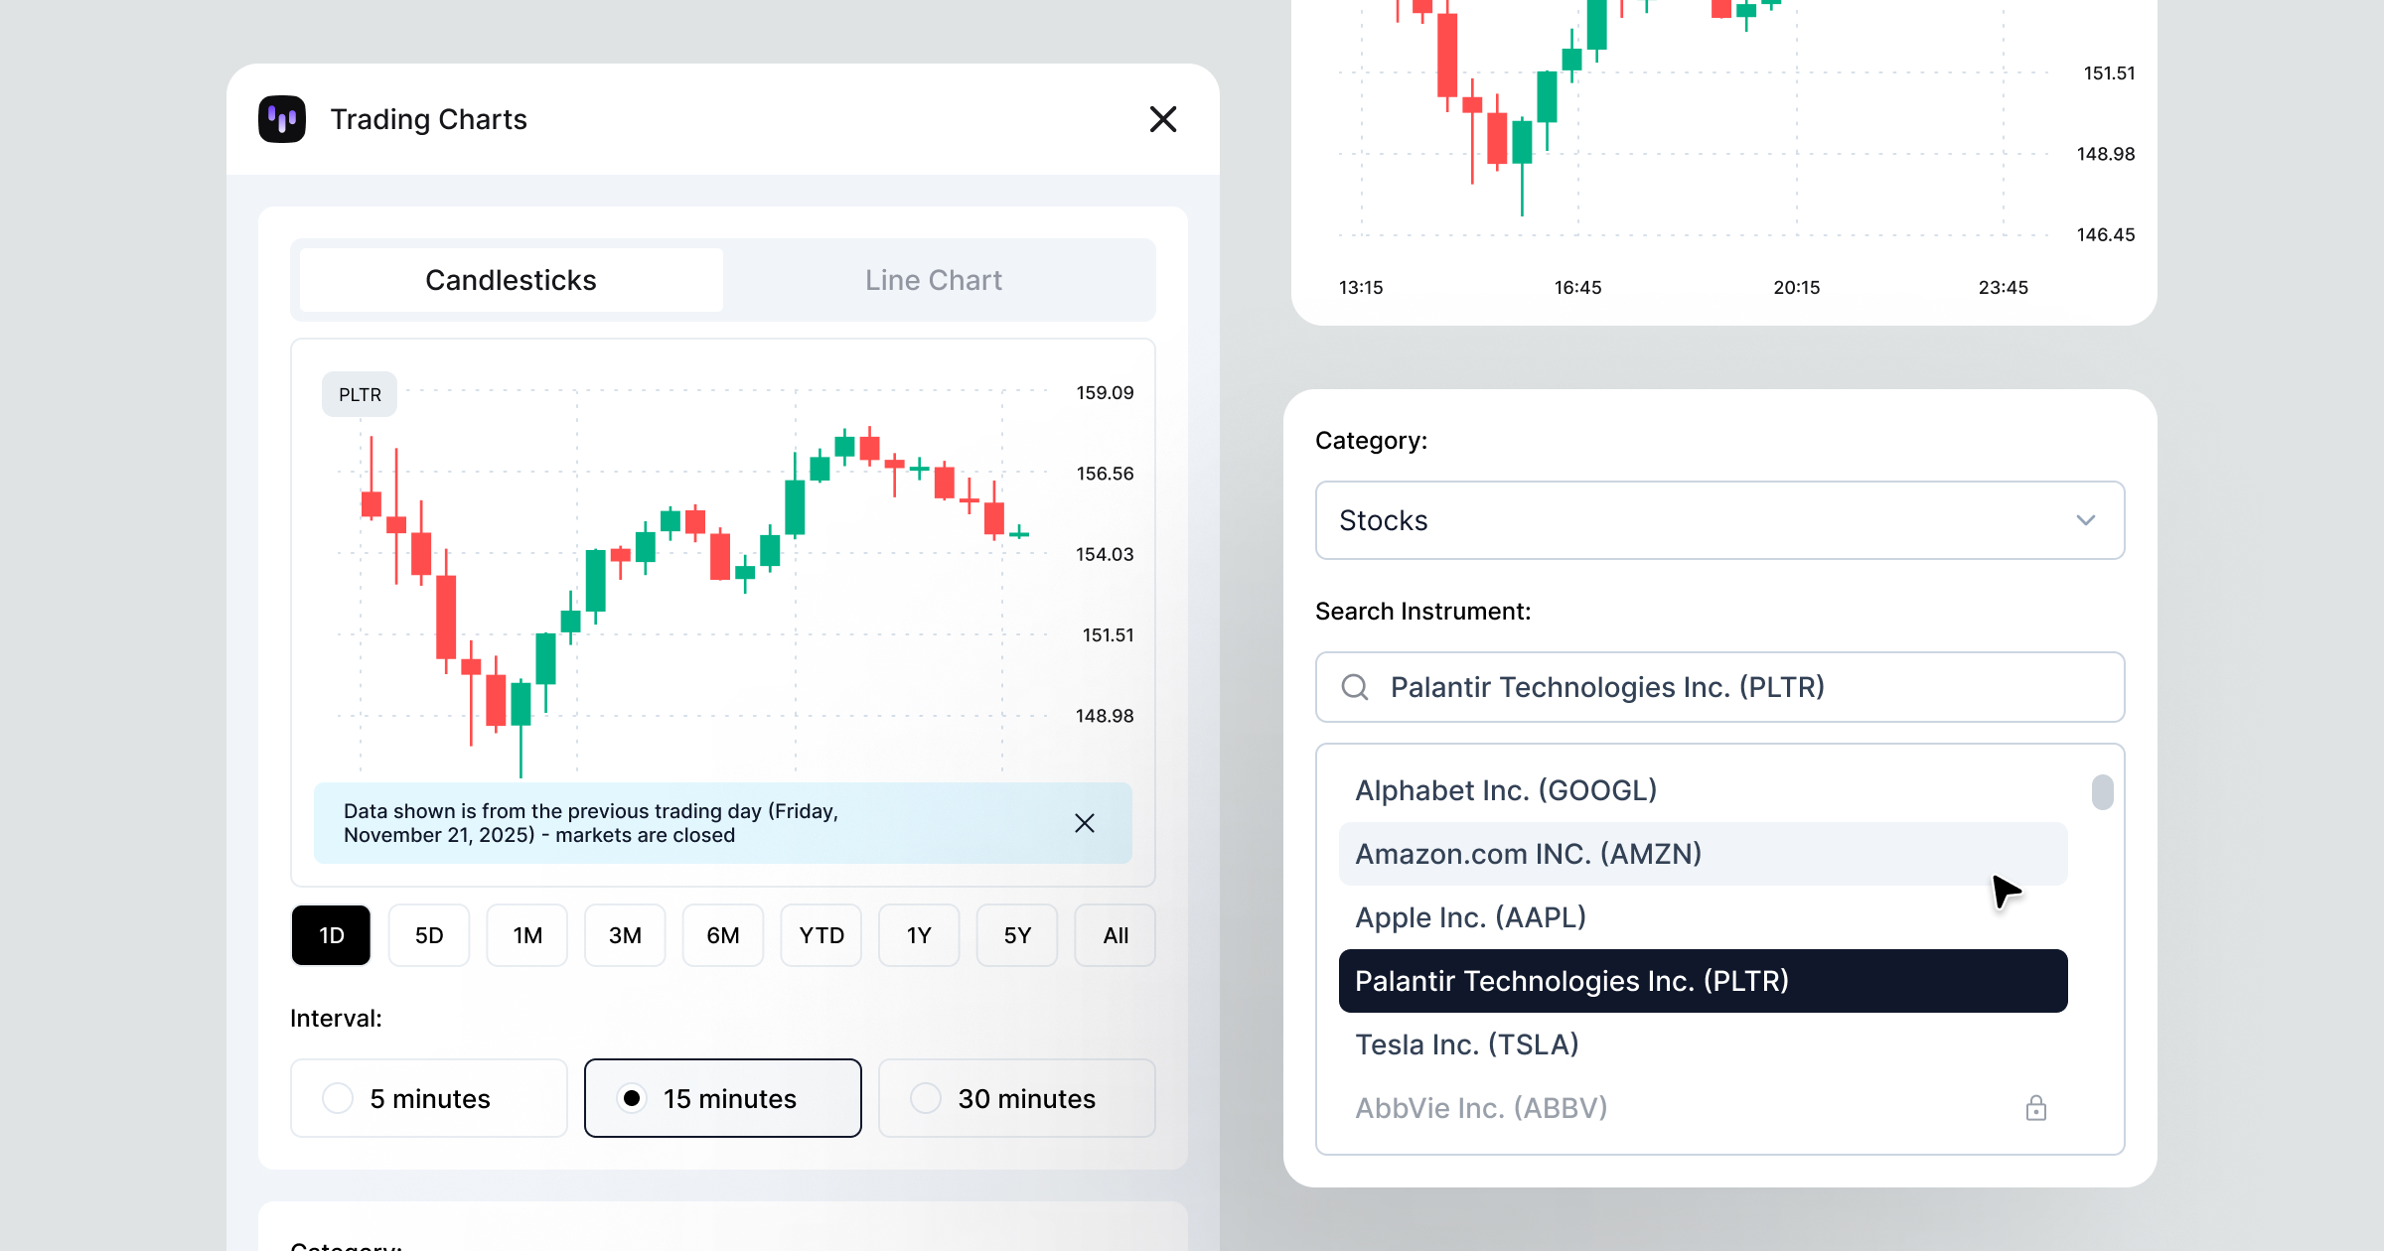Viewport: 2384px width, 1251px height.
Task: Click the lock icon next to AbbVie Inc.
Action: (2036, 1107)
